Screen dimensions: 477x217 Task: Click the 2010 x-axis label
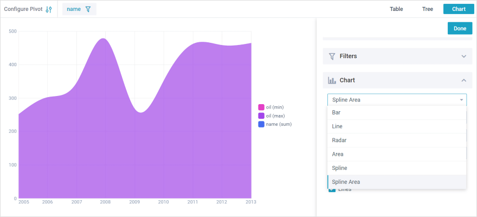pos(163,202)
